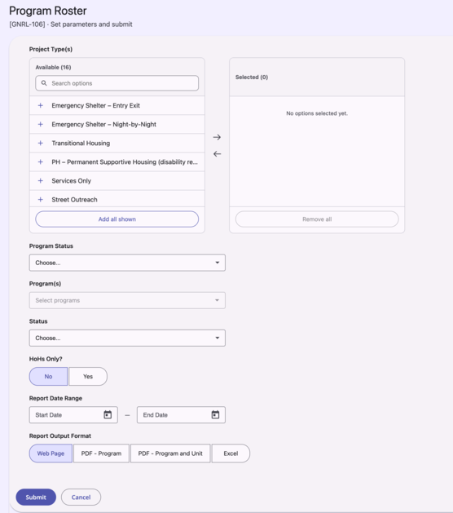Add Services Only with plus icon
The image size is (453, 513).
41,180
